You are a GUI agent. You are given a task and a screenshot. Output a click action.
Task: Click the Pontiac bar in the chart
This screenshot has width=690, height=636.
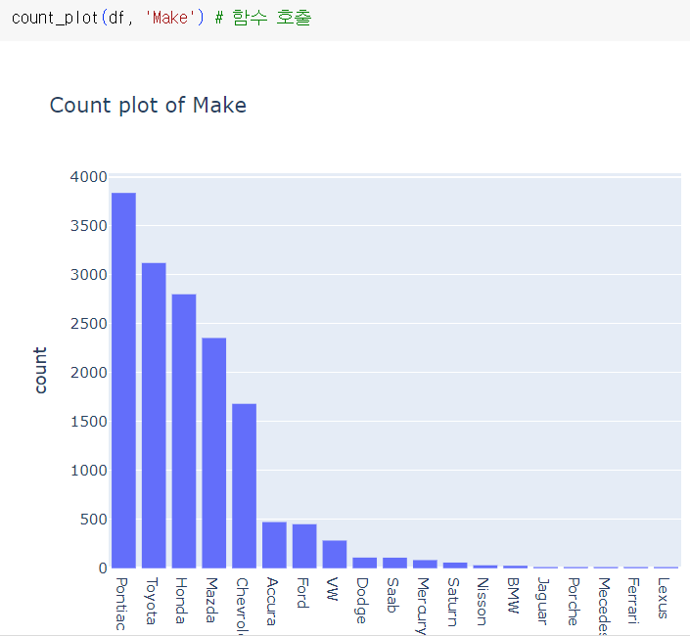(123, 381)
